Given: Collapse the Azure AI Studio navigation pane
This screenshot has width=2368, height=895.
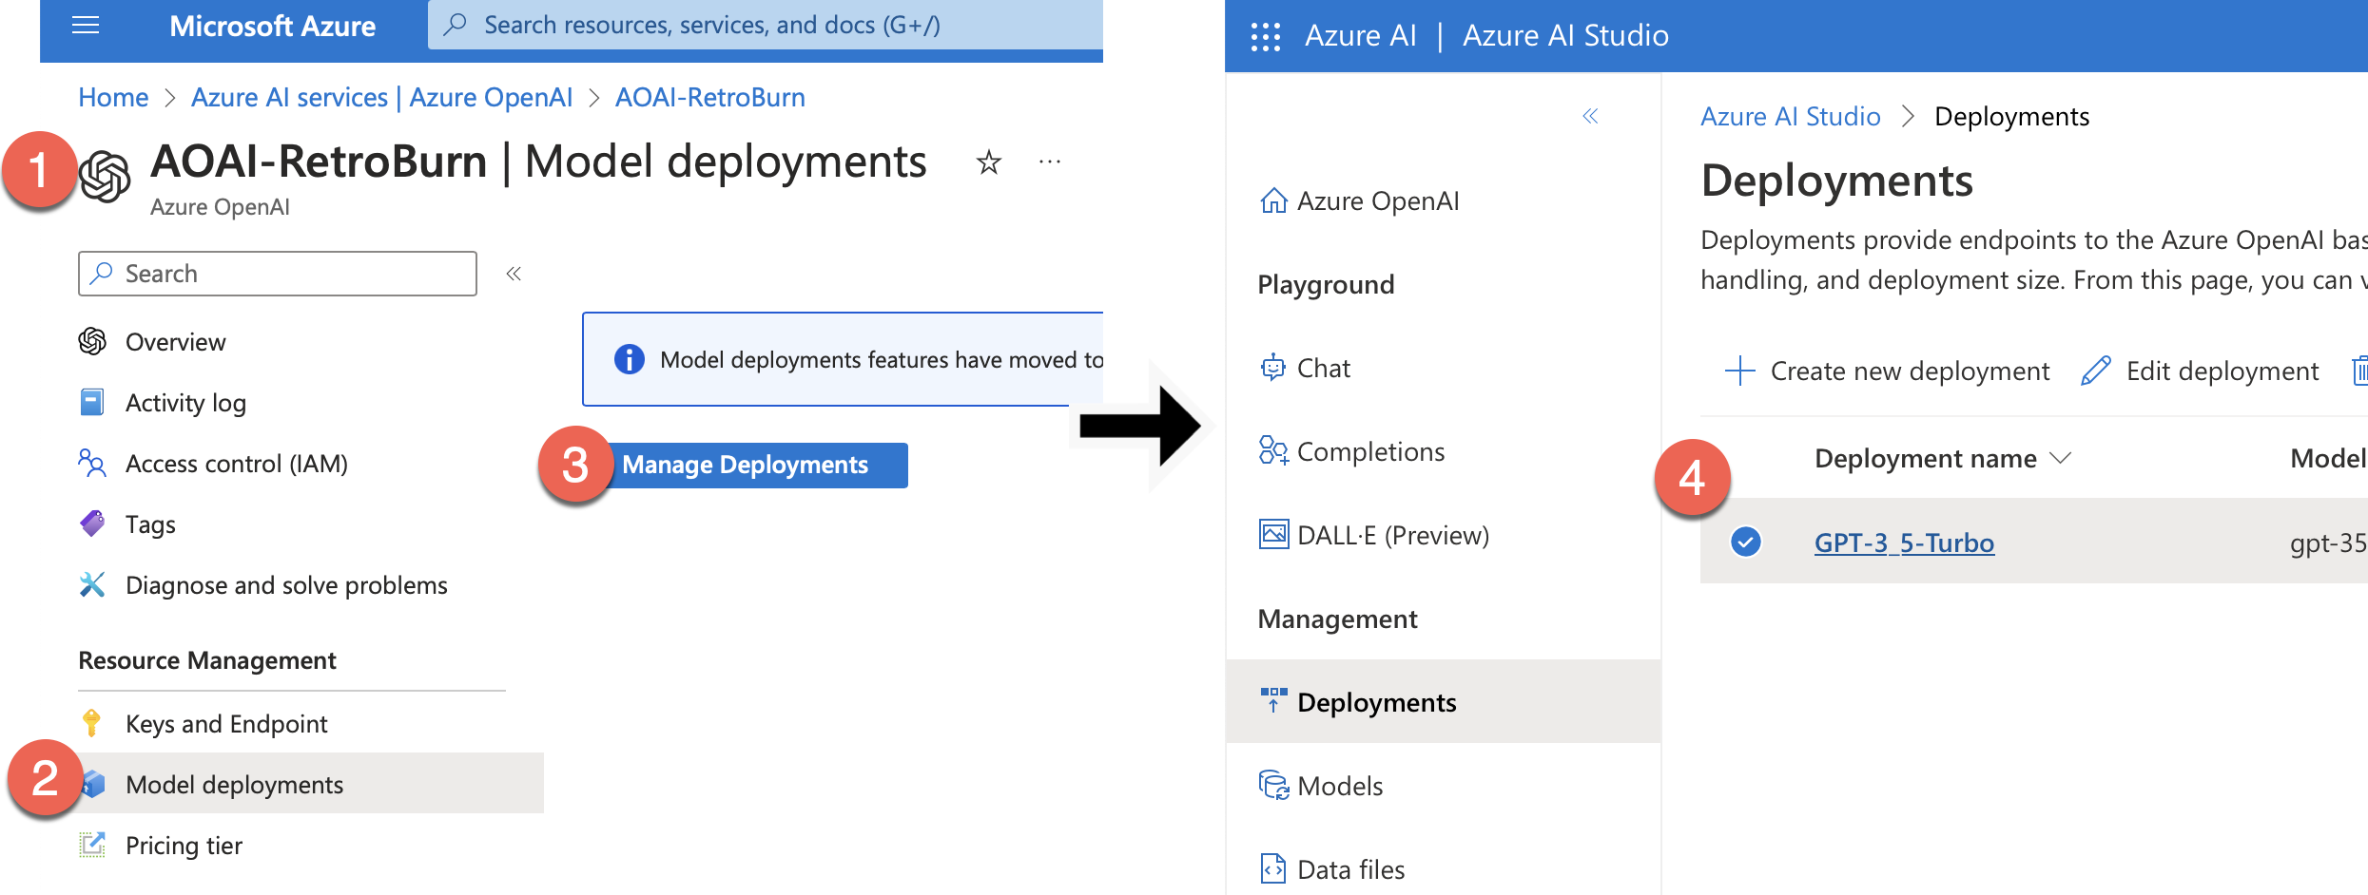Looking at the screenshot, I should [1590, 116].
